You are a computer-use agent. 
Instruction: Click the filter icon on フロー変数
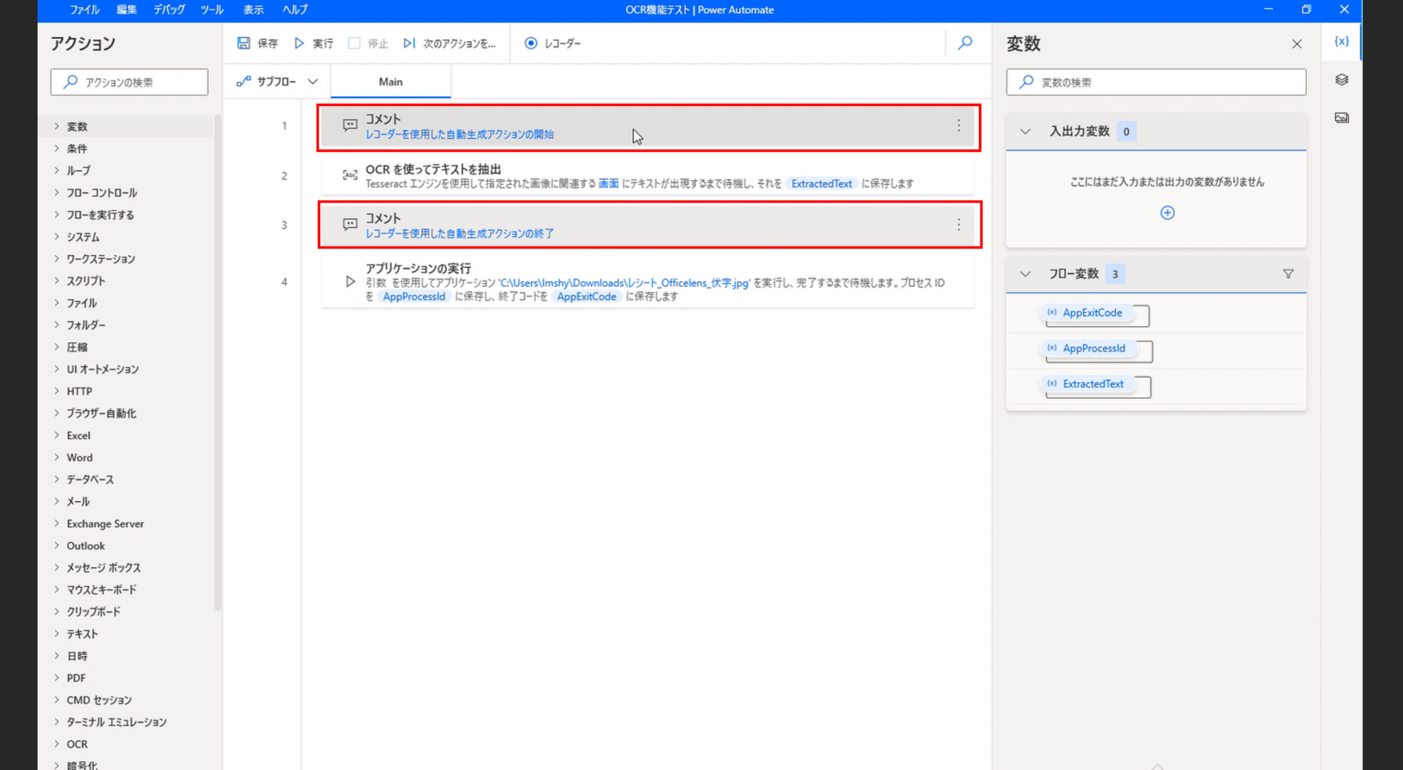(x=1289, y=273)
